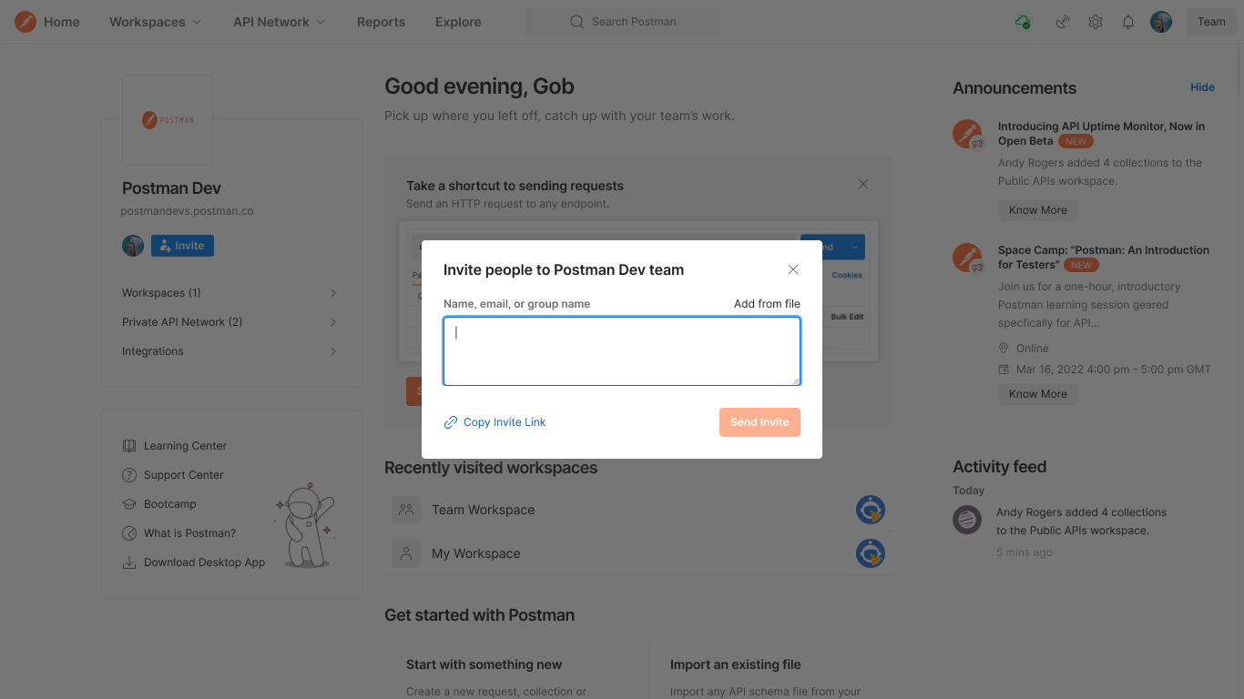Expand the Private API Network (2) row
This screenshot has height=699, width=1244.
(229, 322)
